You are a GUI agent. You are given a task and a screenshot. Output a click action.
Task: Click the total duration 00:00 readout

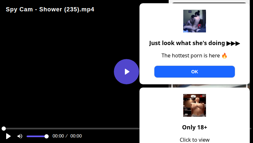coord(76,136)
